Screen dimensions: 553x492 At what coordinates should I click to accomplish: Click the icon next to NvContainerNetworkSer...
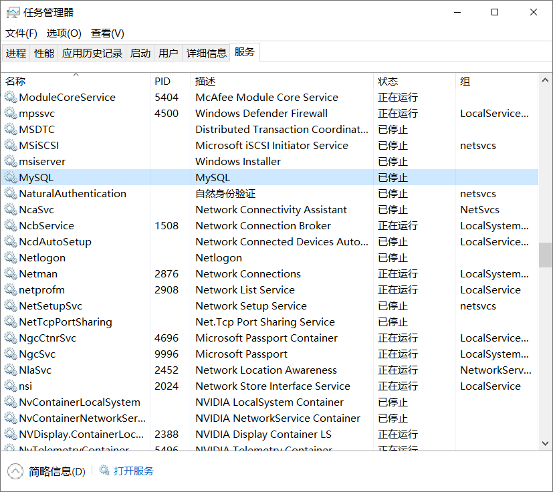(11, 418)
